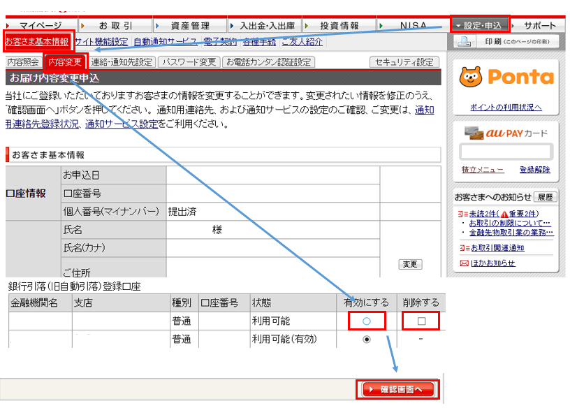Click the Ponta mascot logo icon
Viewport: 570px width, 408px height.
[470, 77]
